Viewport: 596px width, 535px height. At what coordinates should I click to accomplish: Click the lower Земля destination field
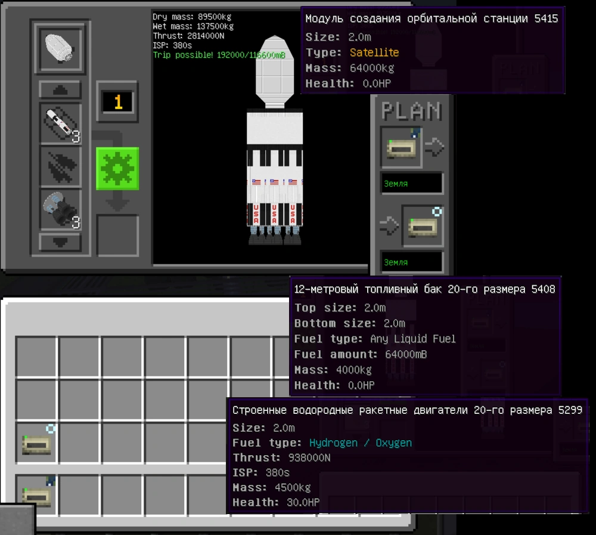(x=412, y=262)
